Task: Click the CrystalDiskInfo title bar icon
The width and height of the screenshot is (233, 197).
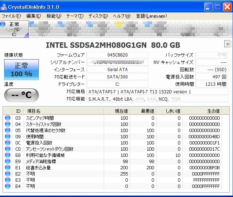Action: coord(4,7)
